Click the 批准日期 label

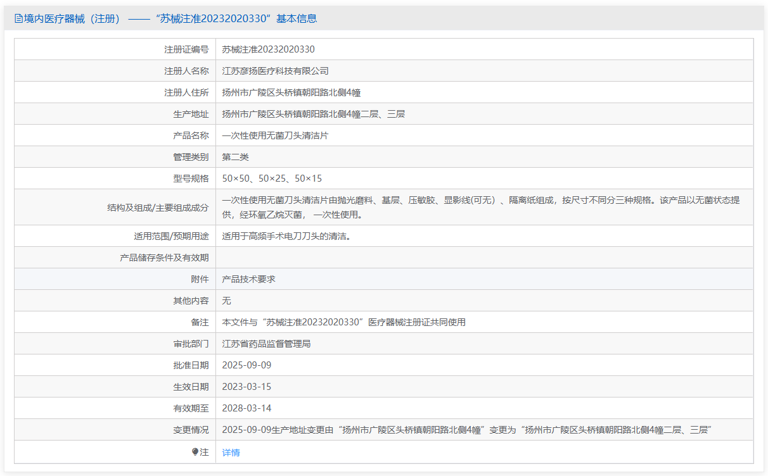coord(191,365)
